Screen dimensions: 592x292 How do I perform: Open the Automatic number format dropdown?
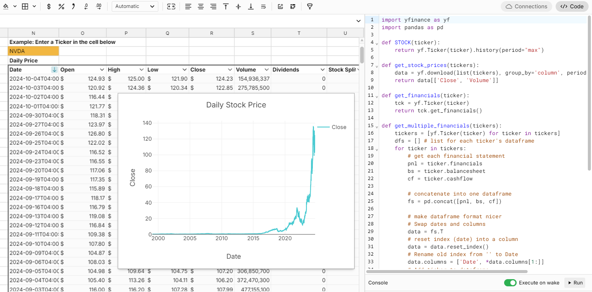point(135,6)
